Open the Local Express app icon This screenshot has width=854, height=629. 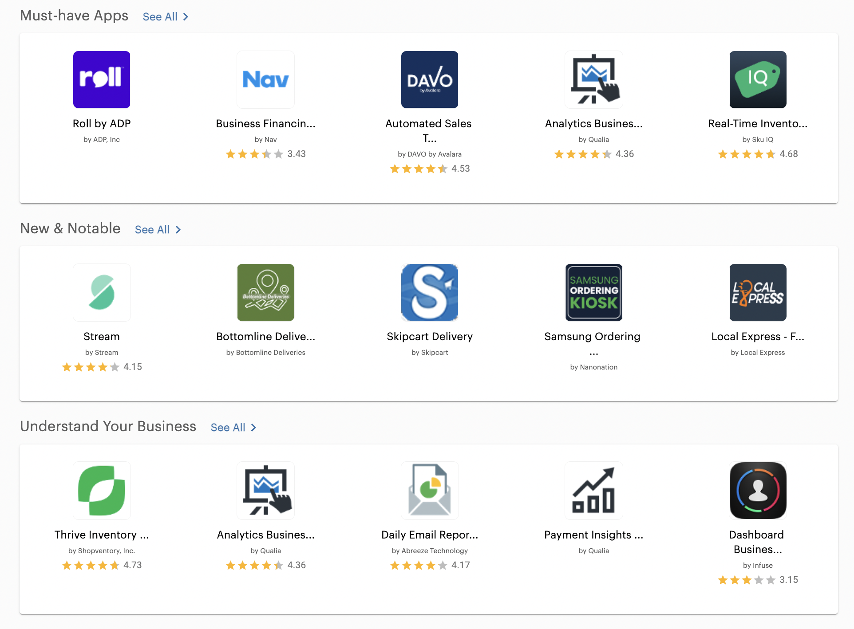pyautogui.click(x=758, y=292)
